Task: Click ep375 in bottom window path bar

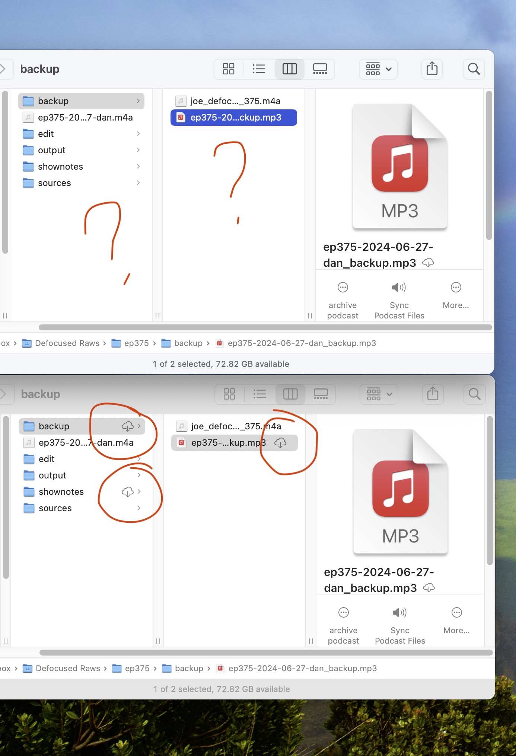Action: (131, 669)
